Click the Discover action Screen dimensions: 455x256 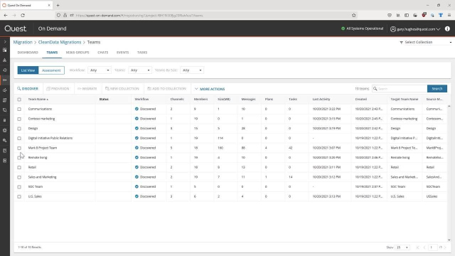(x=28, y=89)
